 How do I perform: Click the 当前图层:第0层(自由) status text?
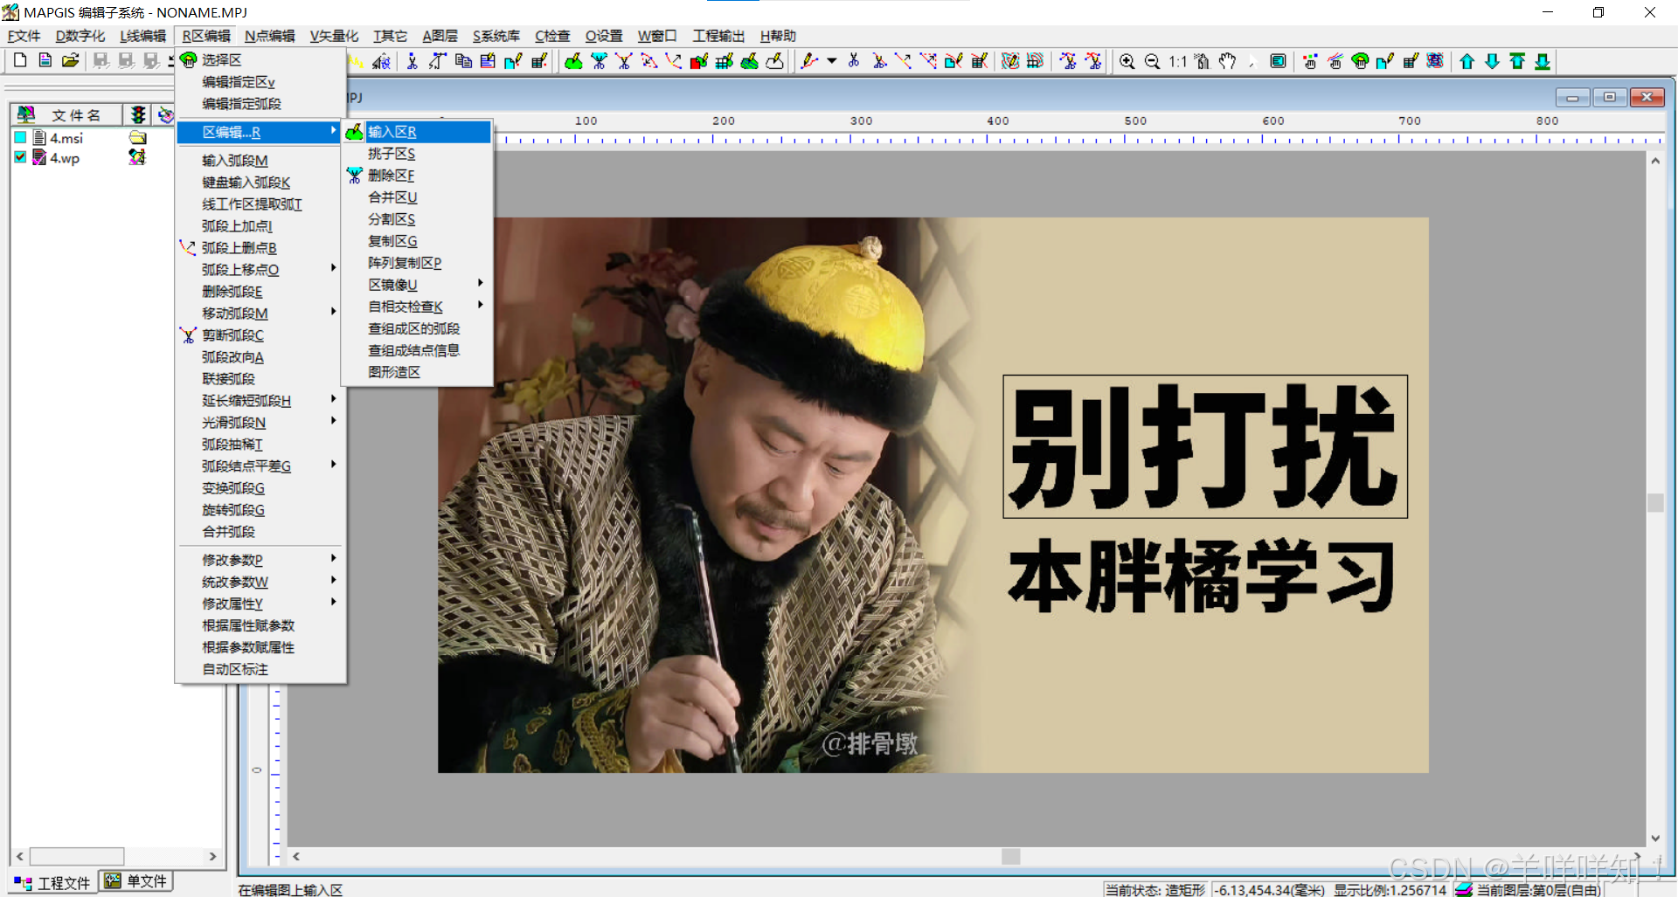(x=1539, y=890)
